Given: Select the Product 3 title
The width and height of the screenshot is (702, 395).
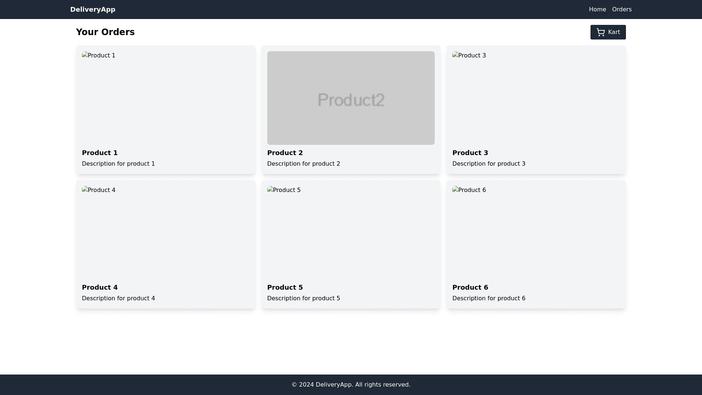Looking at the screenshot, I should tap(470, 153).
